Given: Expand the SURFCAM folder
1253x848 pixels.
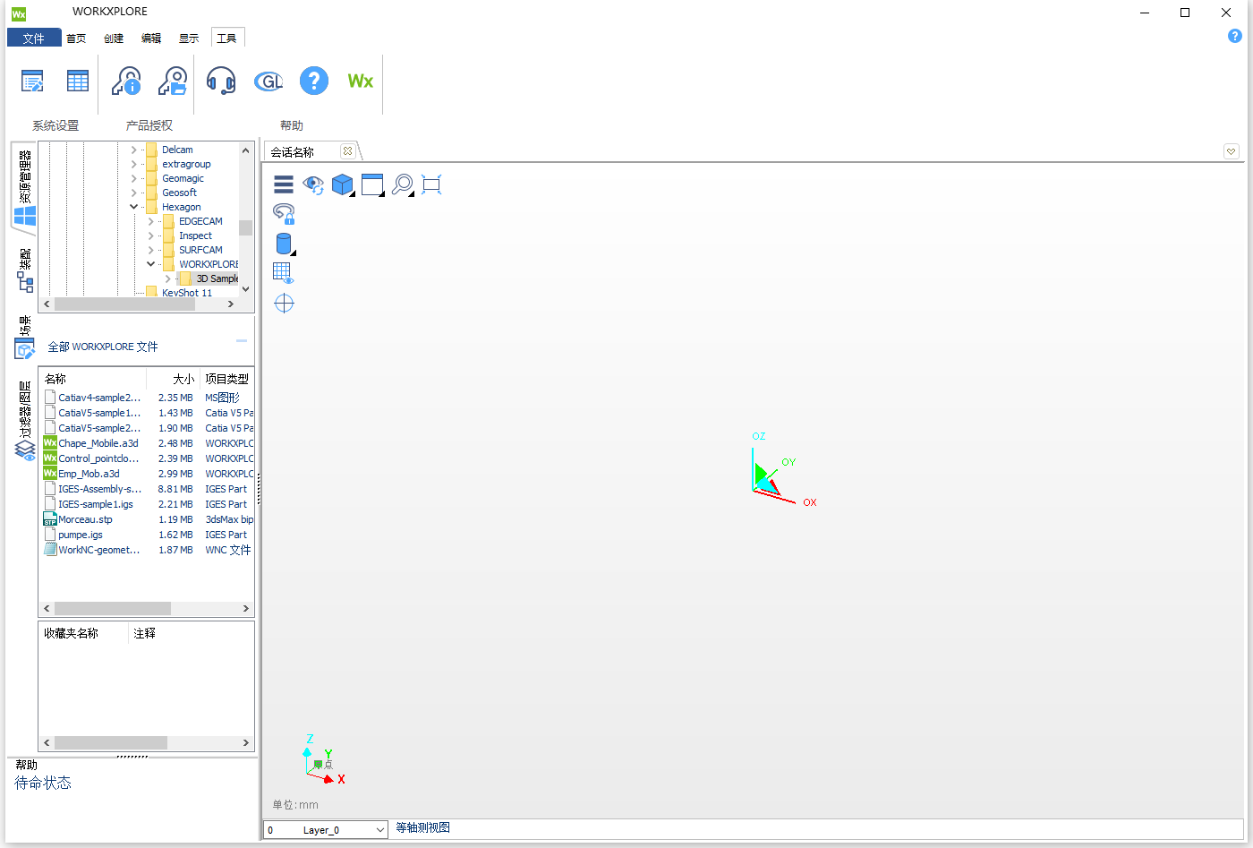Looking at the screenshot, I should pyautogui.click(x=150, y=250).
